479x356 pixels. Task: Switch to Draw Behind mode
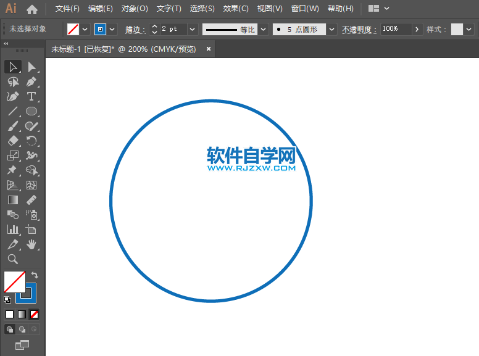point(22,329)
